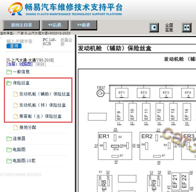Click the 连接器 folder icon
The width and height of the screenshot is (196, 192).
click(x=9, y=139)
